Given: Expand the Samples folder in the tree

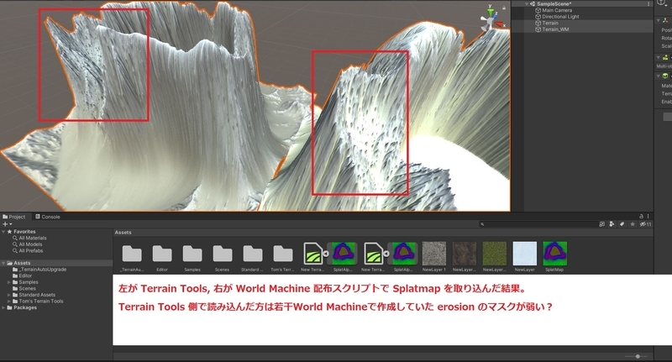Looking at the screenshot, I should pos(9,282).
